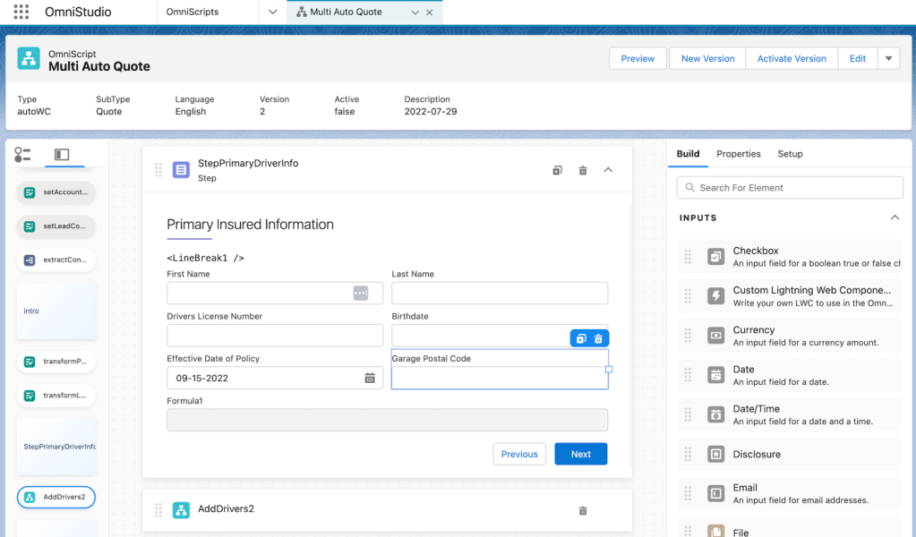Grab the StepPrimaryDriverInfo drag handle
The image size is (916, 537).
click(158, 170)
